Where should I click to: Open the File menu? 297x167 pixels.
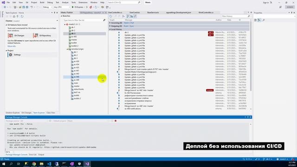(8, 2)
